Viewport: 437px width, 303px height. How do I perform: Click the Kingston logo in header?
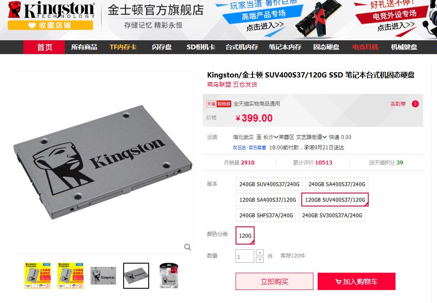[51, 10]
